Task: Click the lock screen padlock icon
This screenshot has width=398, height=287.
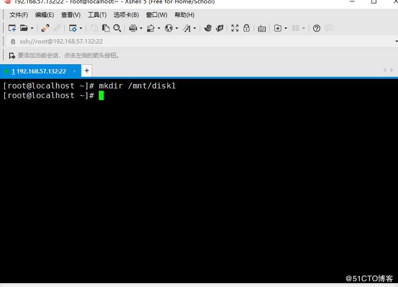Action: pyautogui.click(x=247, y=28)
